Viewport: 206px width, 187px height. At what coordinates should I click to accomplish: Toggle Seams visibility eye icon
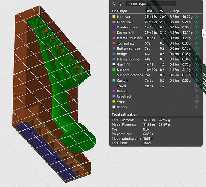196,107
